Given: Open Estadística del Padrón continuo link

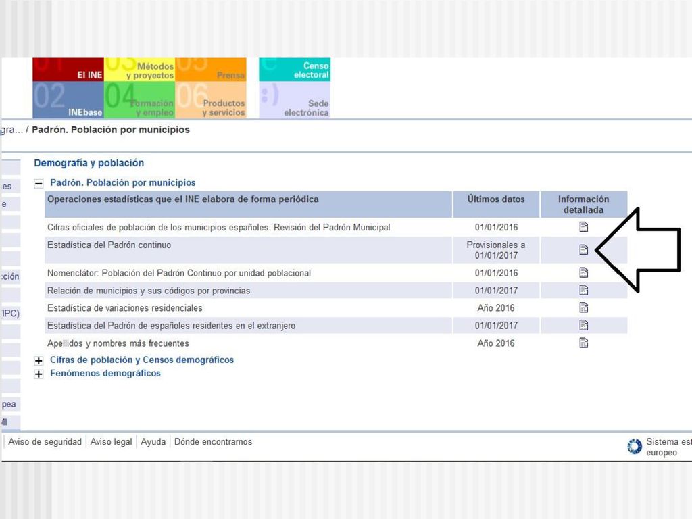Looking at the screenshot, I should (109, 245).
